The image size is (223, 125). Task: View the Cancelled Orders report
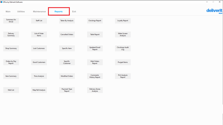67,35
